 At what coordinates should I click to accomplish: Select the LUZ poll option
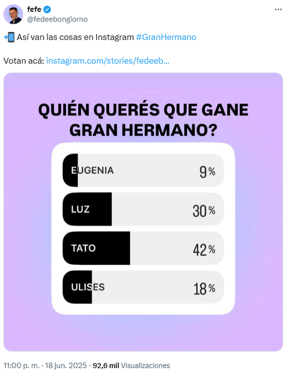pos(143,209)
